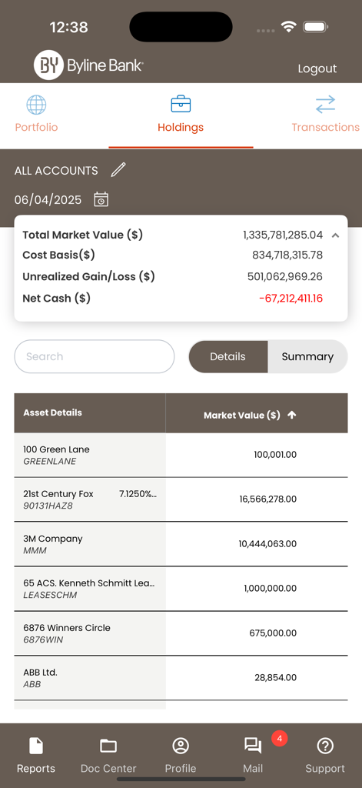Tap the Unrealized Gain/Loss amount 501,062,969.26
362x788 pixels.
tap(284, 277)
